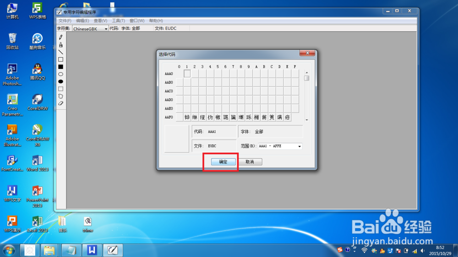The height and width of the screenshot is (257, 458).
Task: Expand the 范围 AAA1 - AFFE dropdown
Action: click(280, 146)
